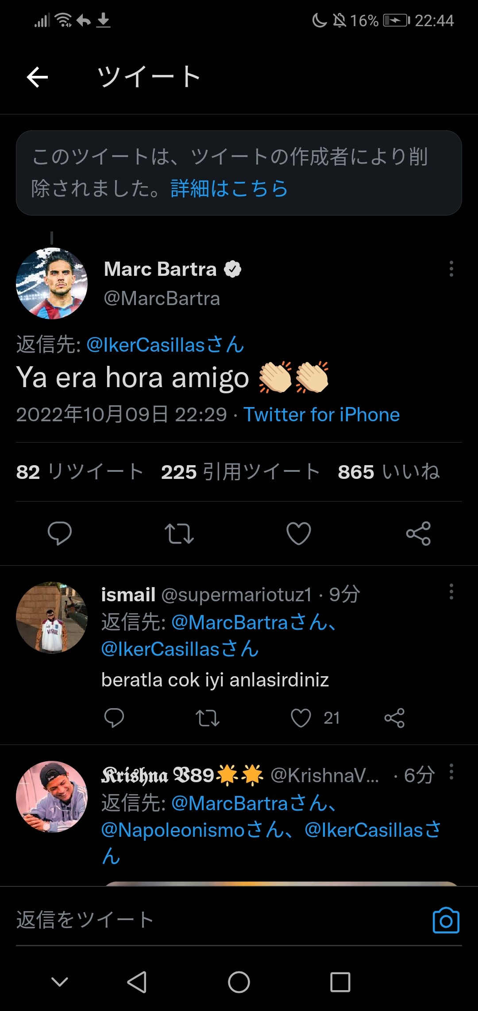Like Marc Bartra's tweet

tap(299, 533)
